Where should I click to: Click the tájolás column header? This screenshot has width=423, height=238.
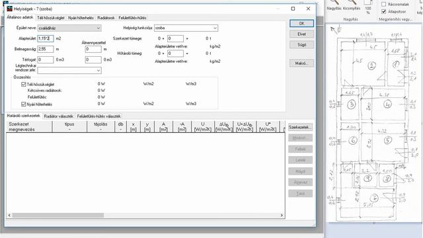[x=100, y=127]
